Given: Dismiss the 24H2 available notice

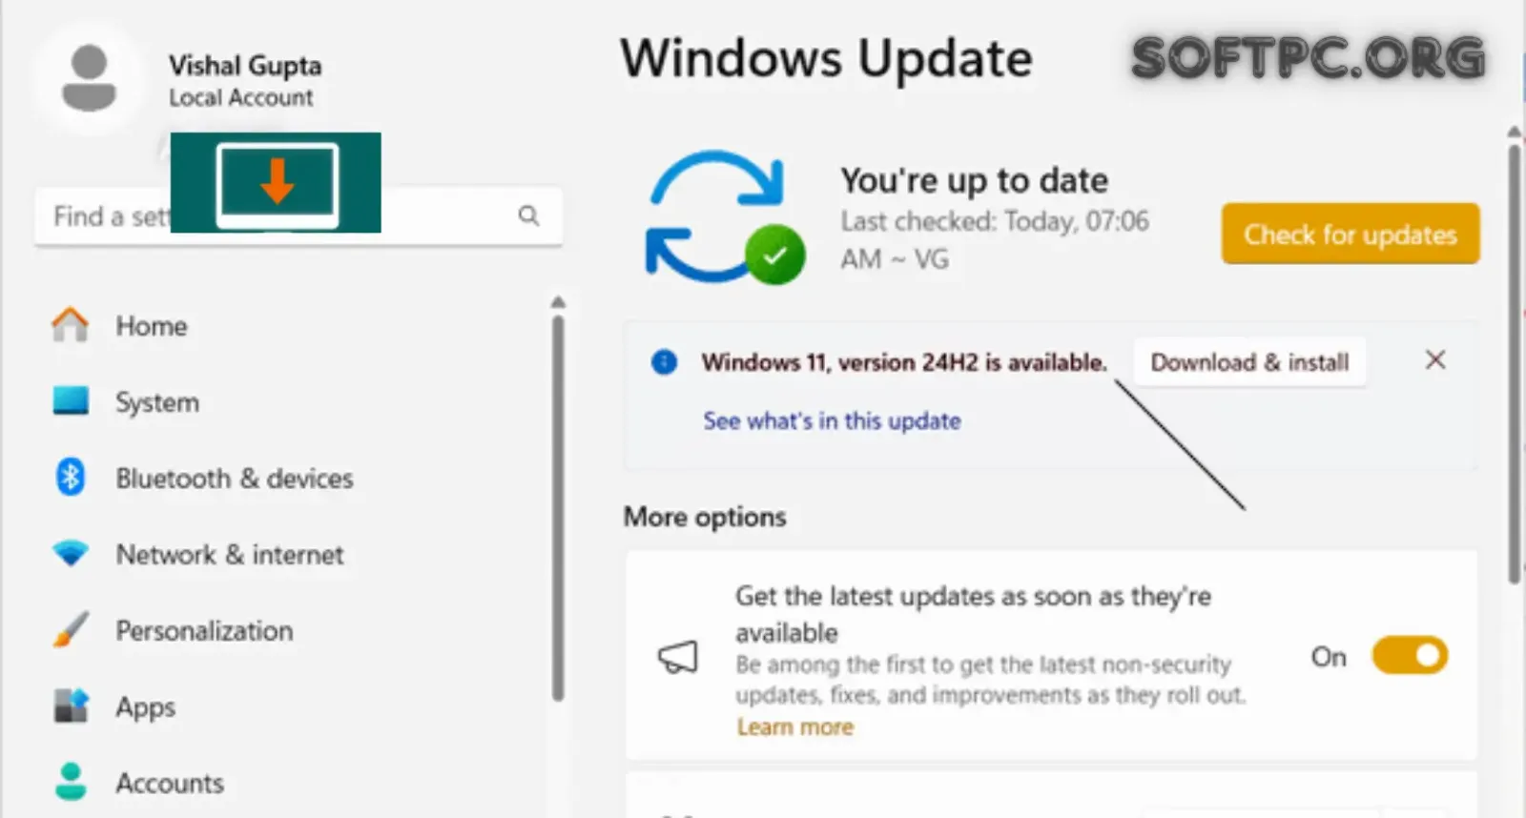Looking at the screenshot, I should tap(1434, 359).
